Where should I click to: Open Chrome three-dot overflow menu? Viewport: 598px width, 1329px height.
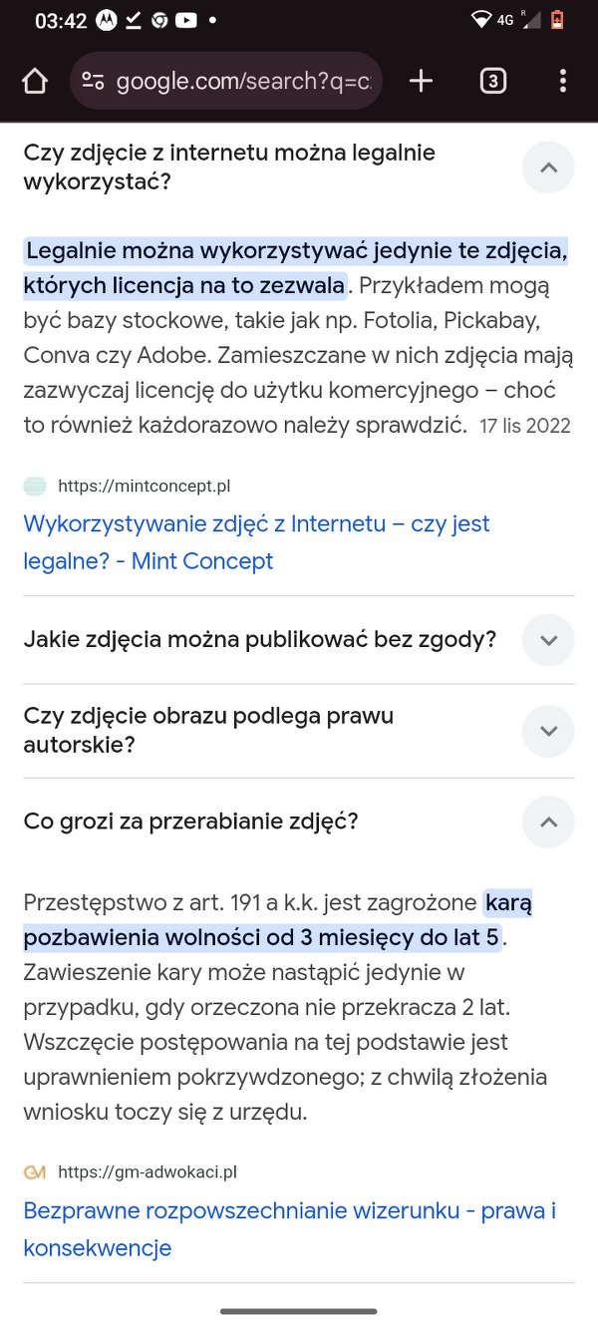pos(563,81)
